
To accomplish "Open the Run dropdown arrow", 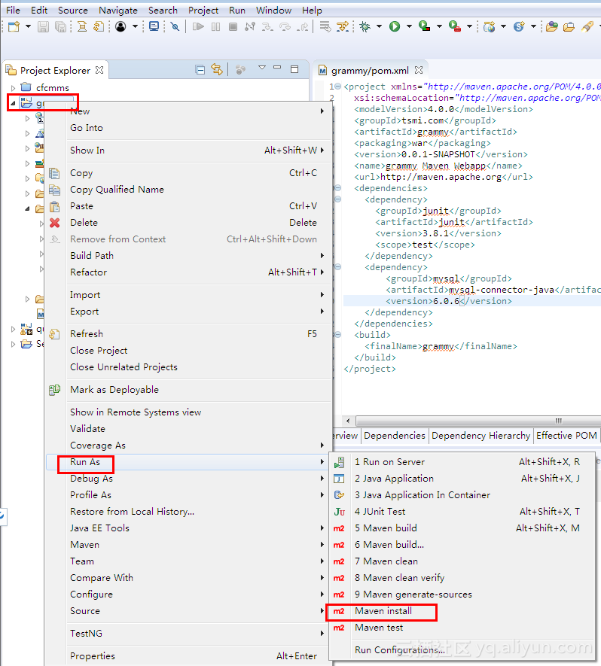I will pos(409,27).
